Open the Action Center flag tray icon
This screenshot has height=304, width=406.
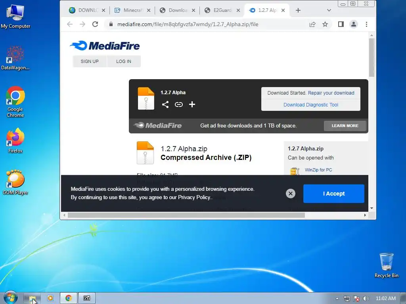[x=356, y=298]
